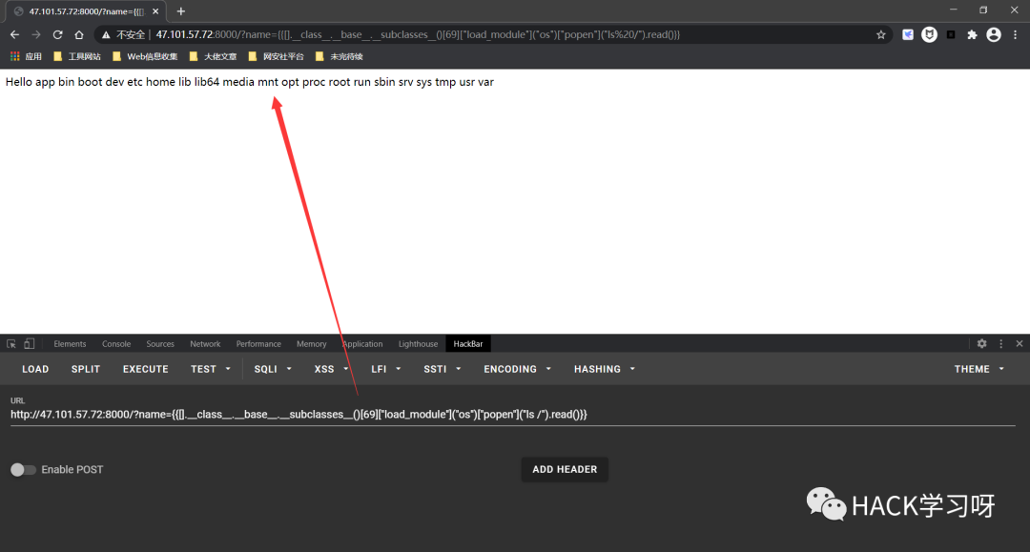Toggle the device toolbar icon
The height and width of the screenshot is (552, 1030).
30,344
